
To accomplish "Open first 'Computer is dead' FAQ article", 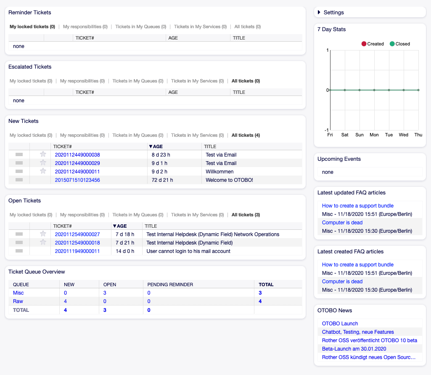I will (342, 223).
